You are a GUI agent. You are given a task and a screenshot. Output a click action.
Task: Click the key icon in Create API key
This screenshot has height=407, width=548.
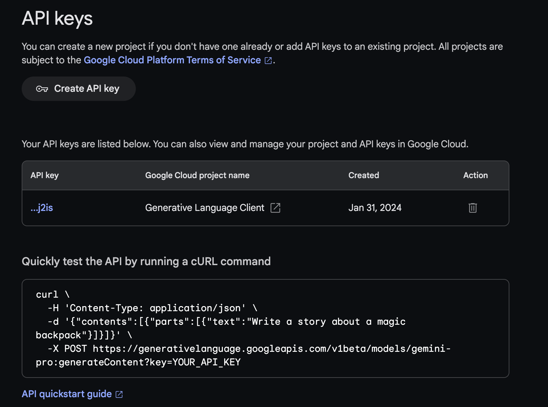[x=42, y=89]
